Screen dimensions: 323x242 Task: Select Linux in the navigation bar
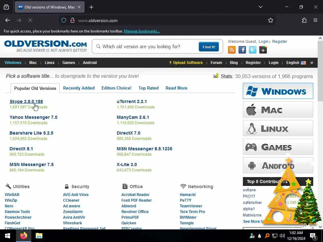[x=50, y=63]
